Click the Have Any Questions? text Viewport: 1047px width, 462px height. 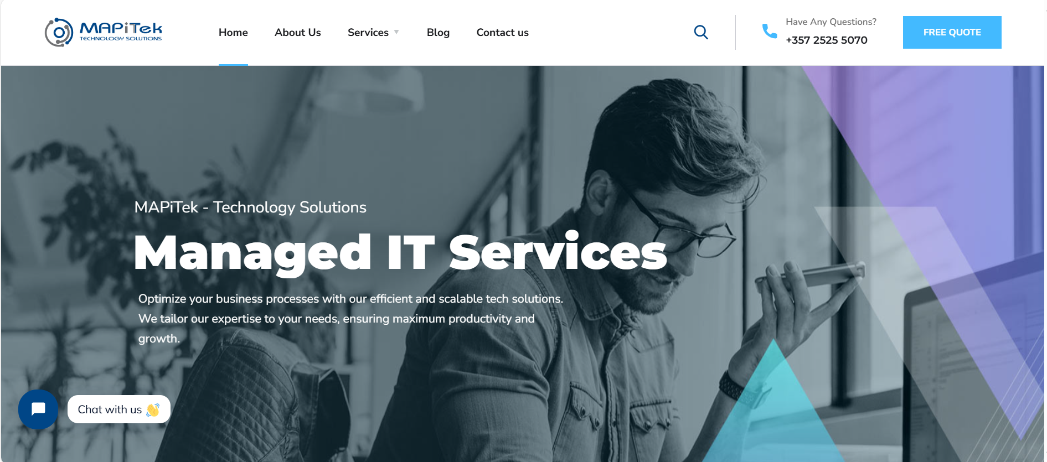coord(831,22)
